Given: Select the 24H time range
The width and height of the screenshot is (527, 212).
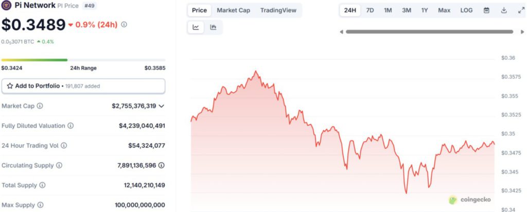Looking at the screenshot, I should (x=350, y=10).
